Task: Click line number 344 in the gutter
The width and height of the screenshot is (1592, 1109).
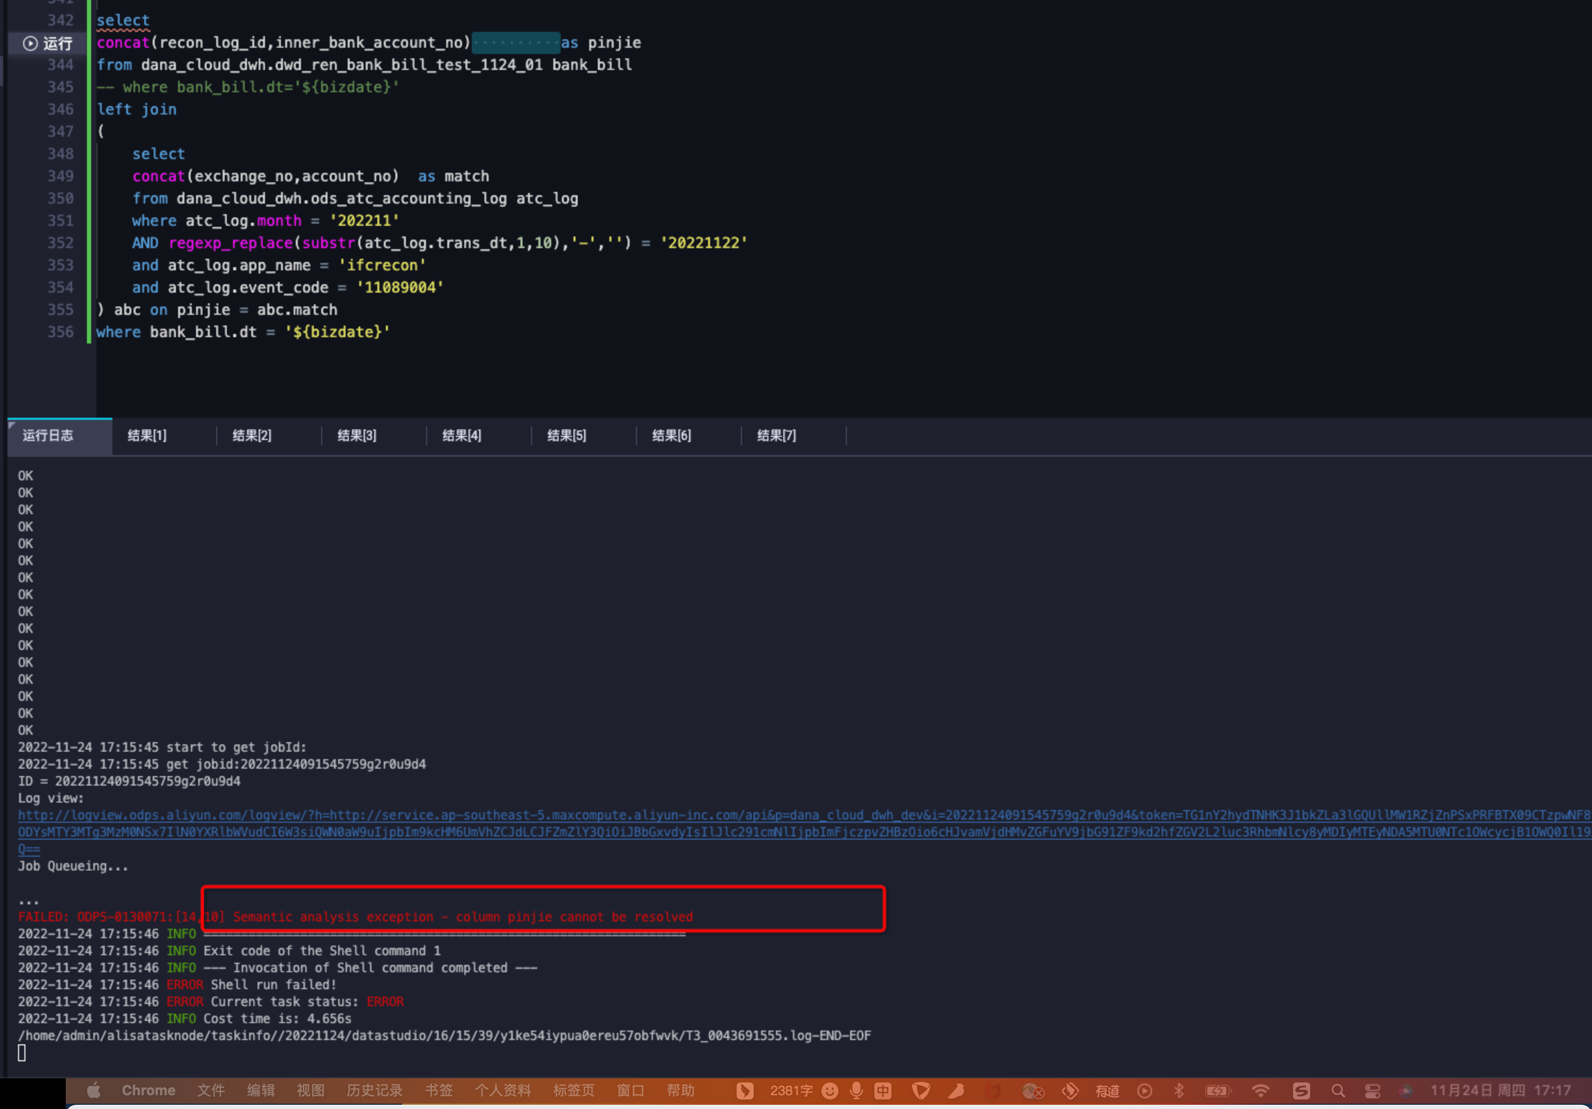Action: pyautogui.click(x=60, y=65)
